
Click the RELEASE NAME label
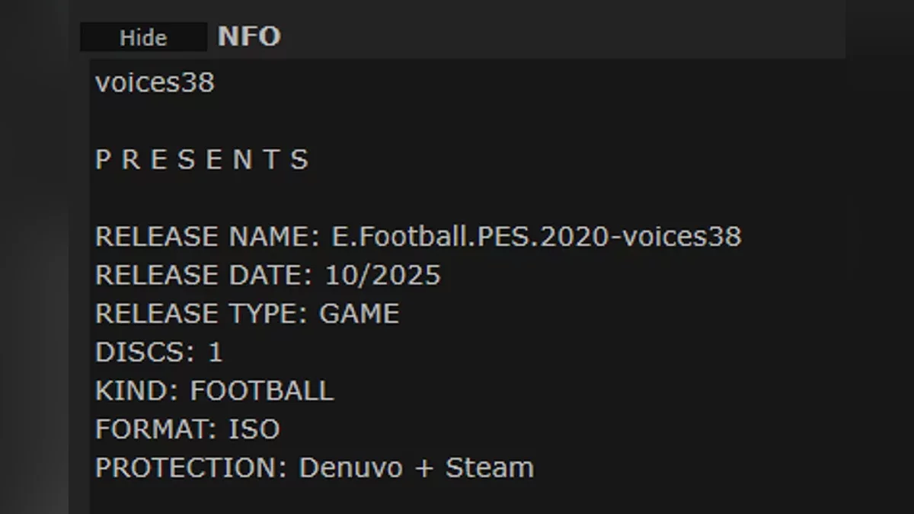tap(207, 237)
